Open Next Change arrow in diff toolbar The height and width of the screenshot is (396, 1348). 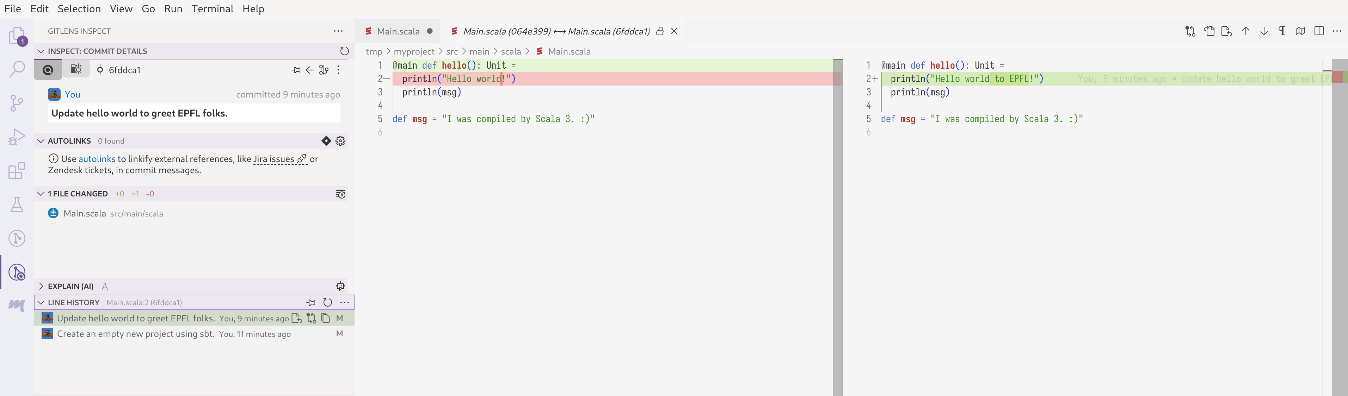pos(1264,31)
